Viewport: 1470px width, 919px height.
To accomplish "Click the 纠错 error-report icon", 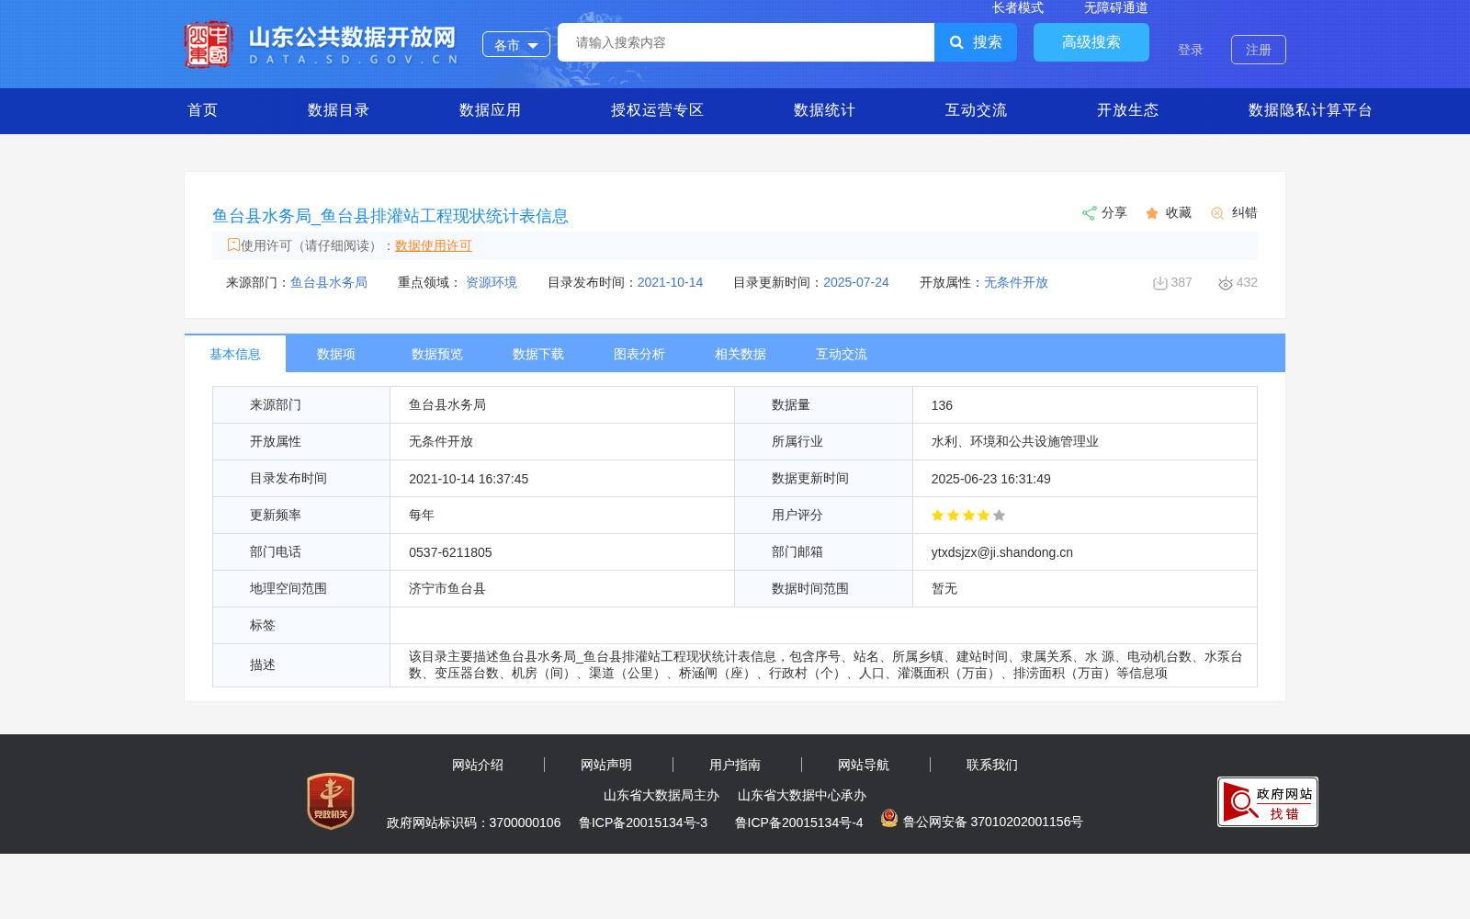I will 1217,213.
